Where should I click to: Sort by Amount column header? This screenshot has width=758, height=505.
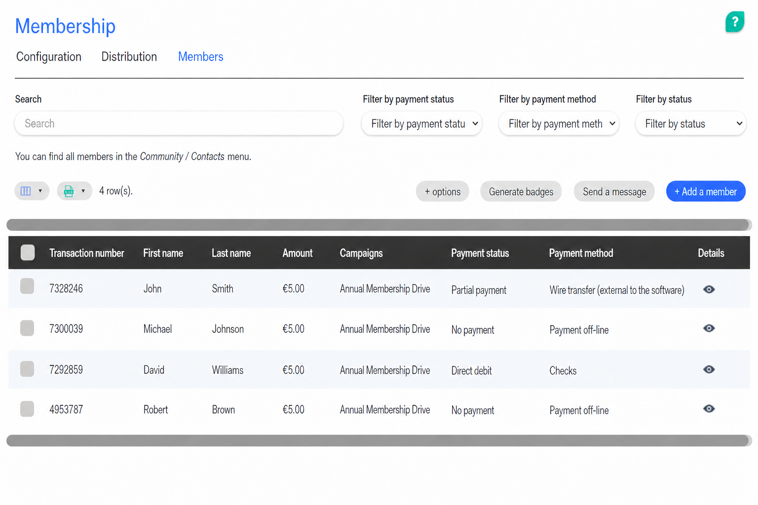click(x=298, y=253)
